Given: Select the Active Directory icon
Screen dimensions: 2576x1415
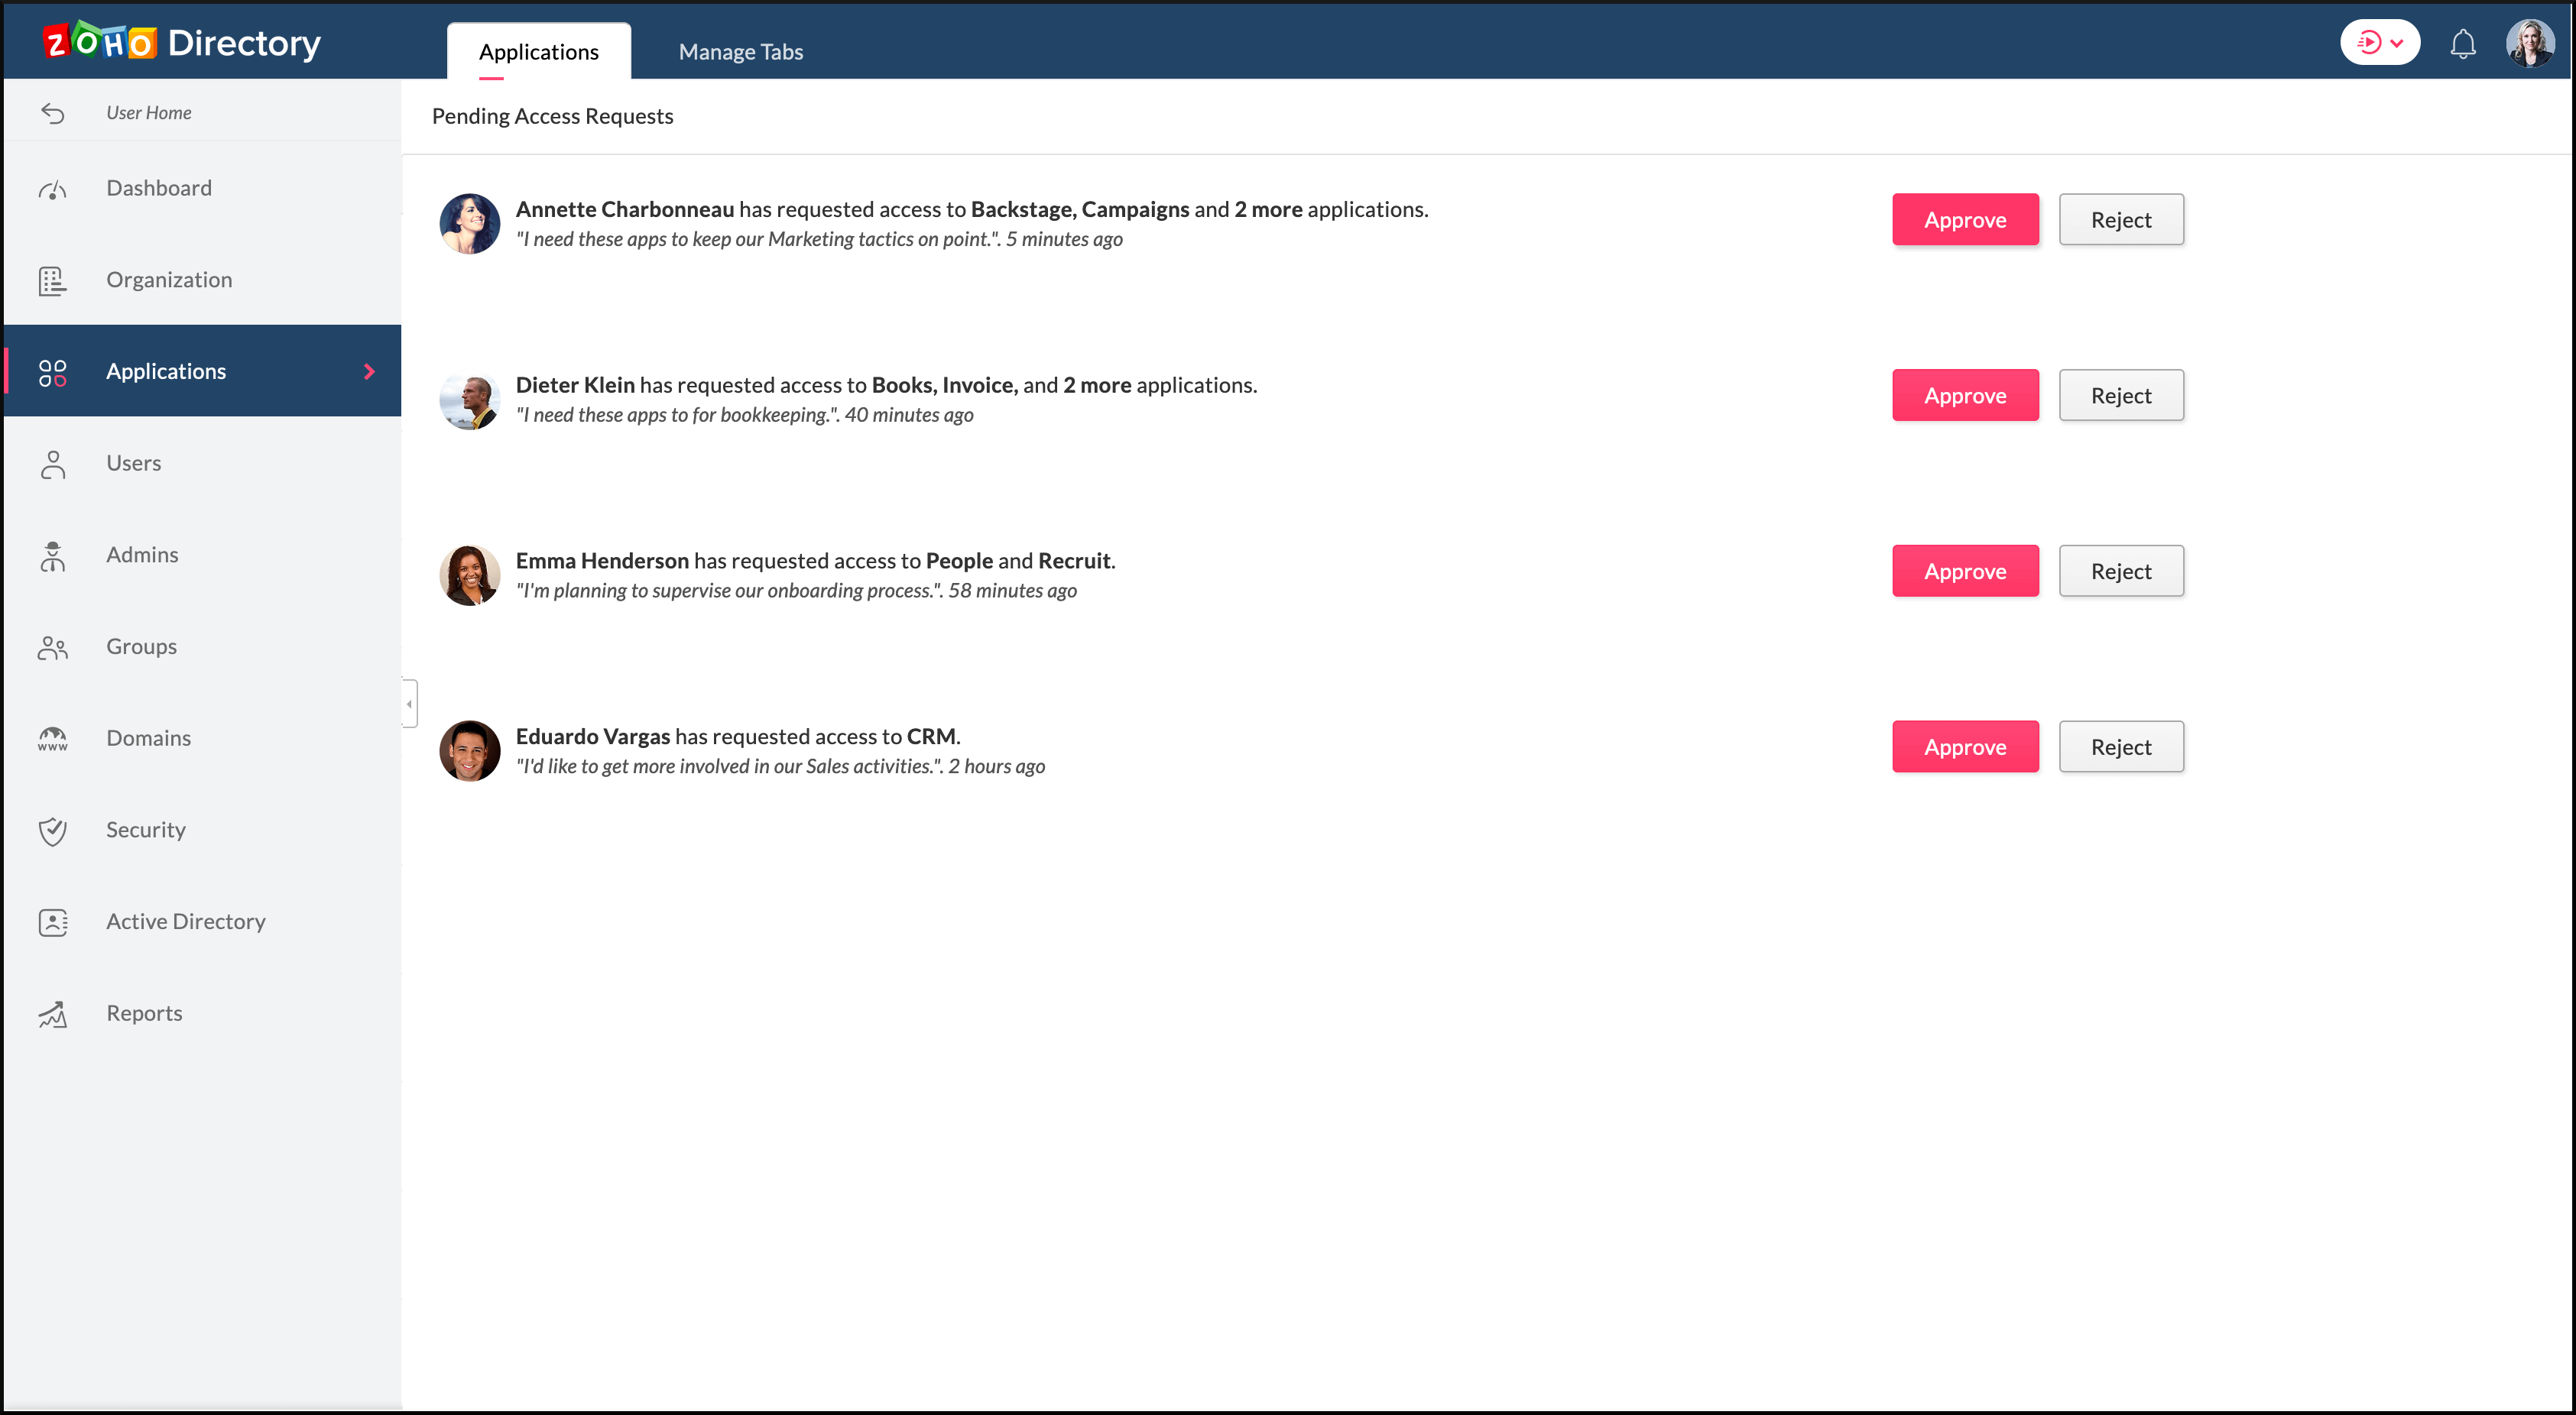Looking at the screenshot, I should 52,922.
